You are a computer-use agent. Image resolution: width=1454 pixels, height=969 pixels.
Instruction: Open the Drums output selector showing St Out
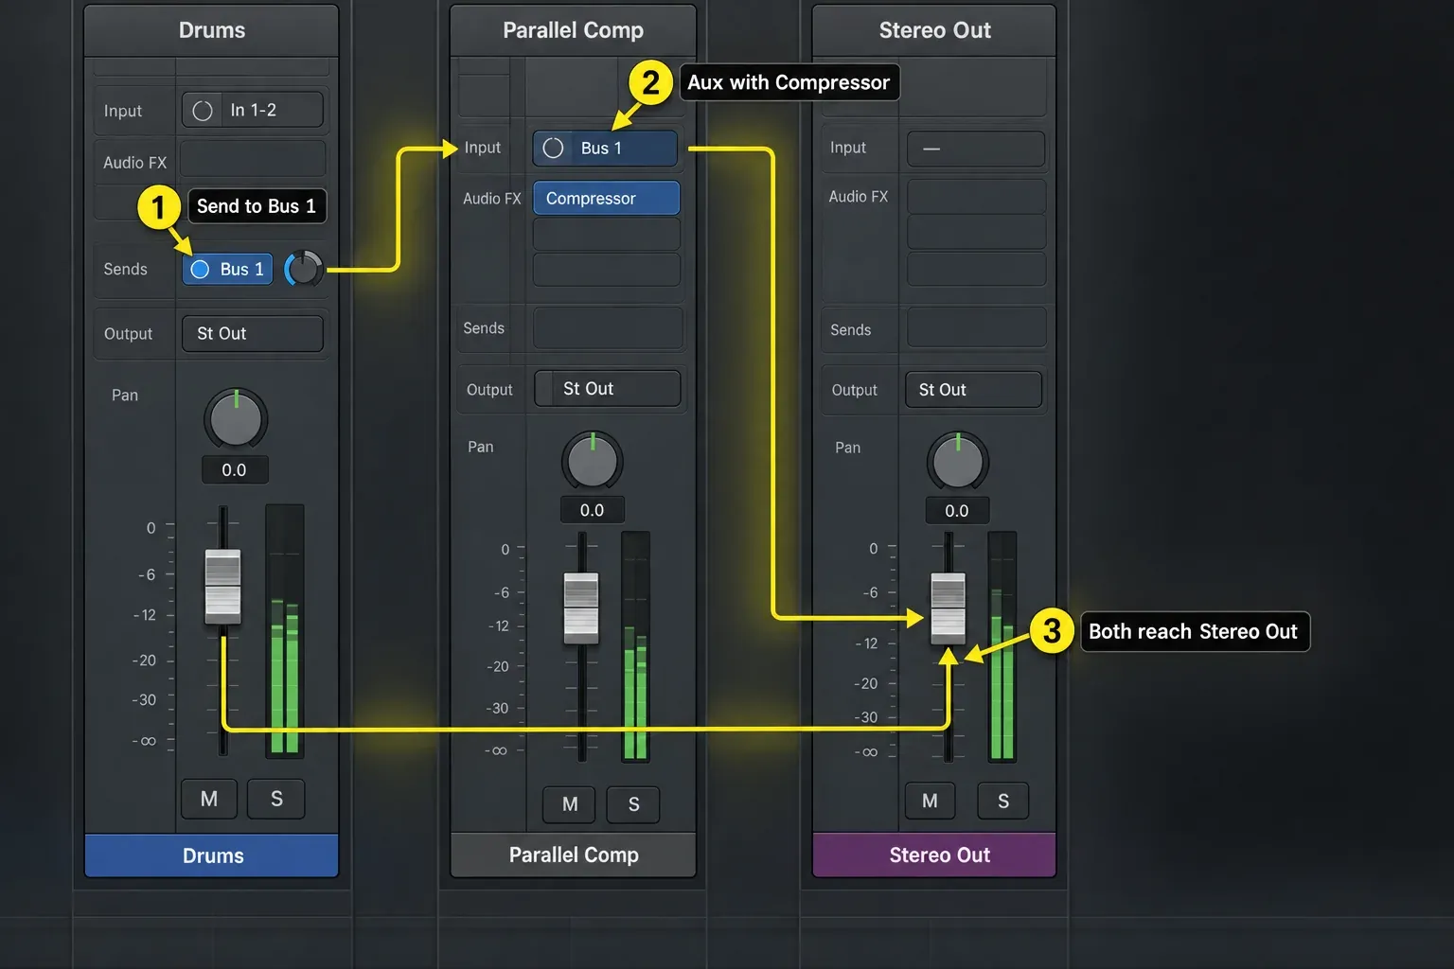click(253, 333)
